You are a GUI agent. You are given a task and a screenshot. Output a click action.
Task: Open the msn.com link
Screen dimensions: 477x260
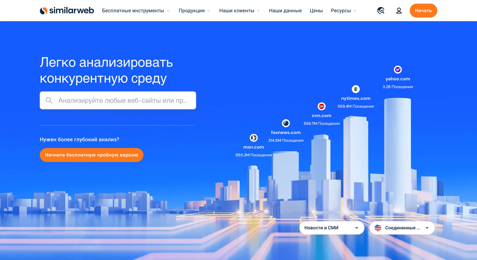click(254, 147)
